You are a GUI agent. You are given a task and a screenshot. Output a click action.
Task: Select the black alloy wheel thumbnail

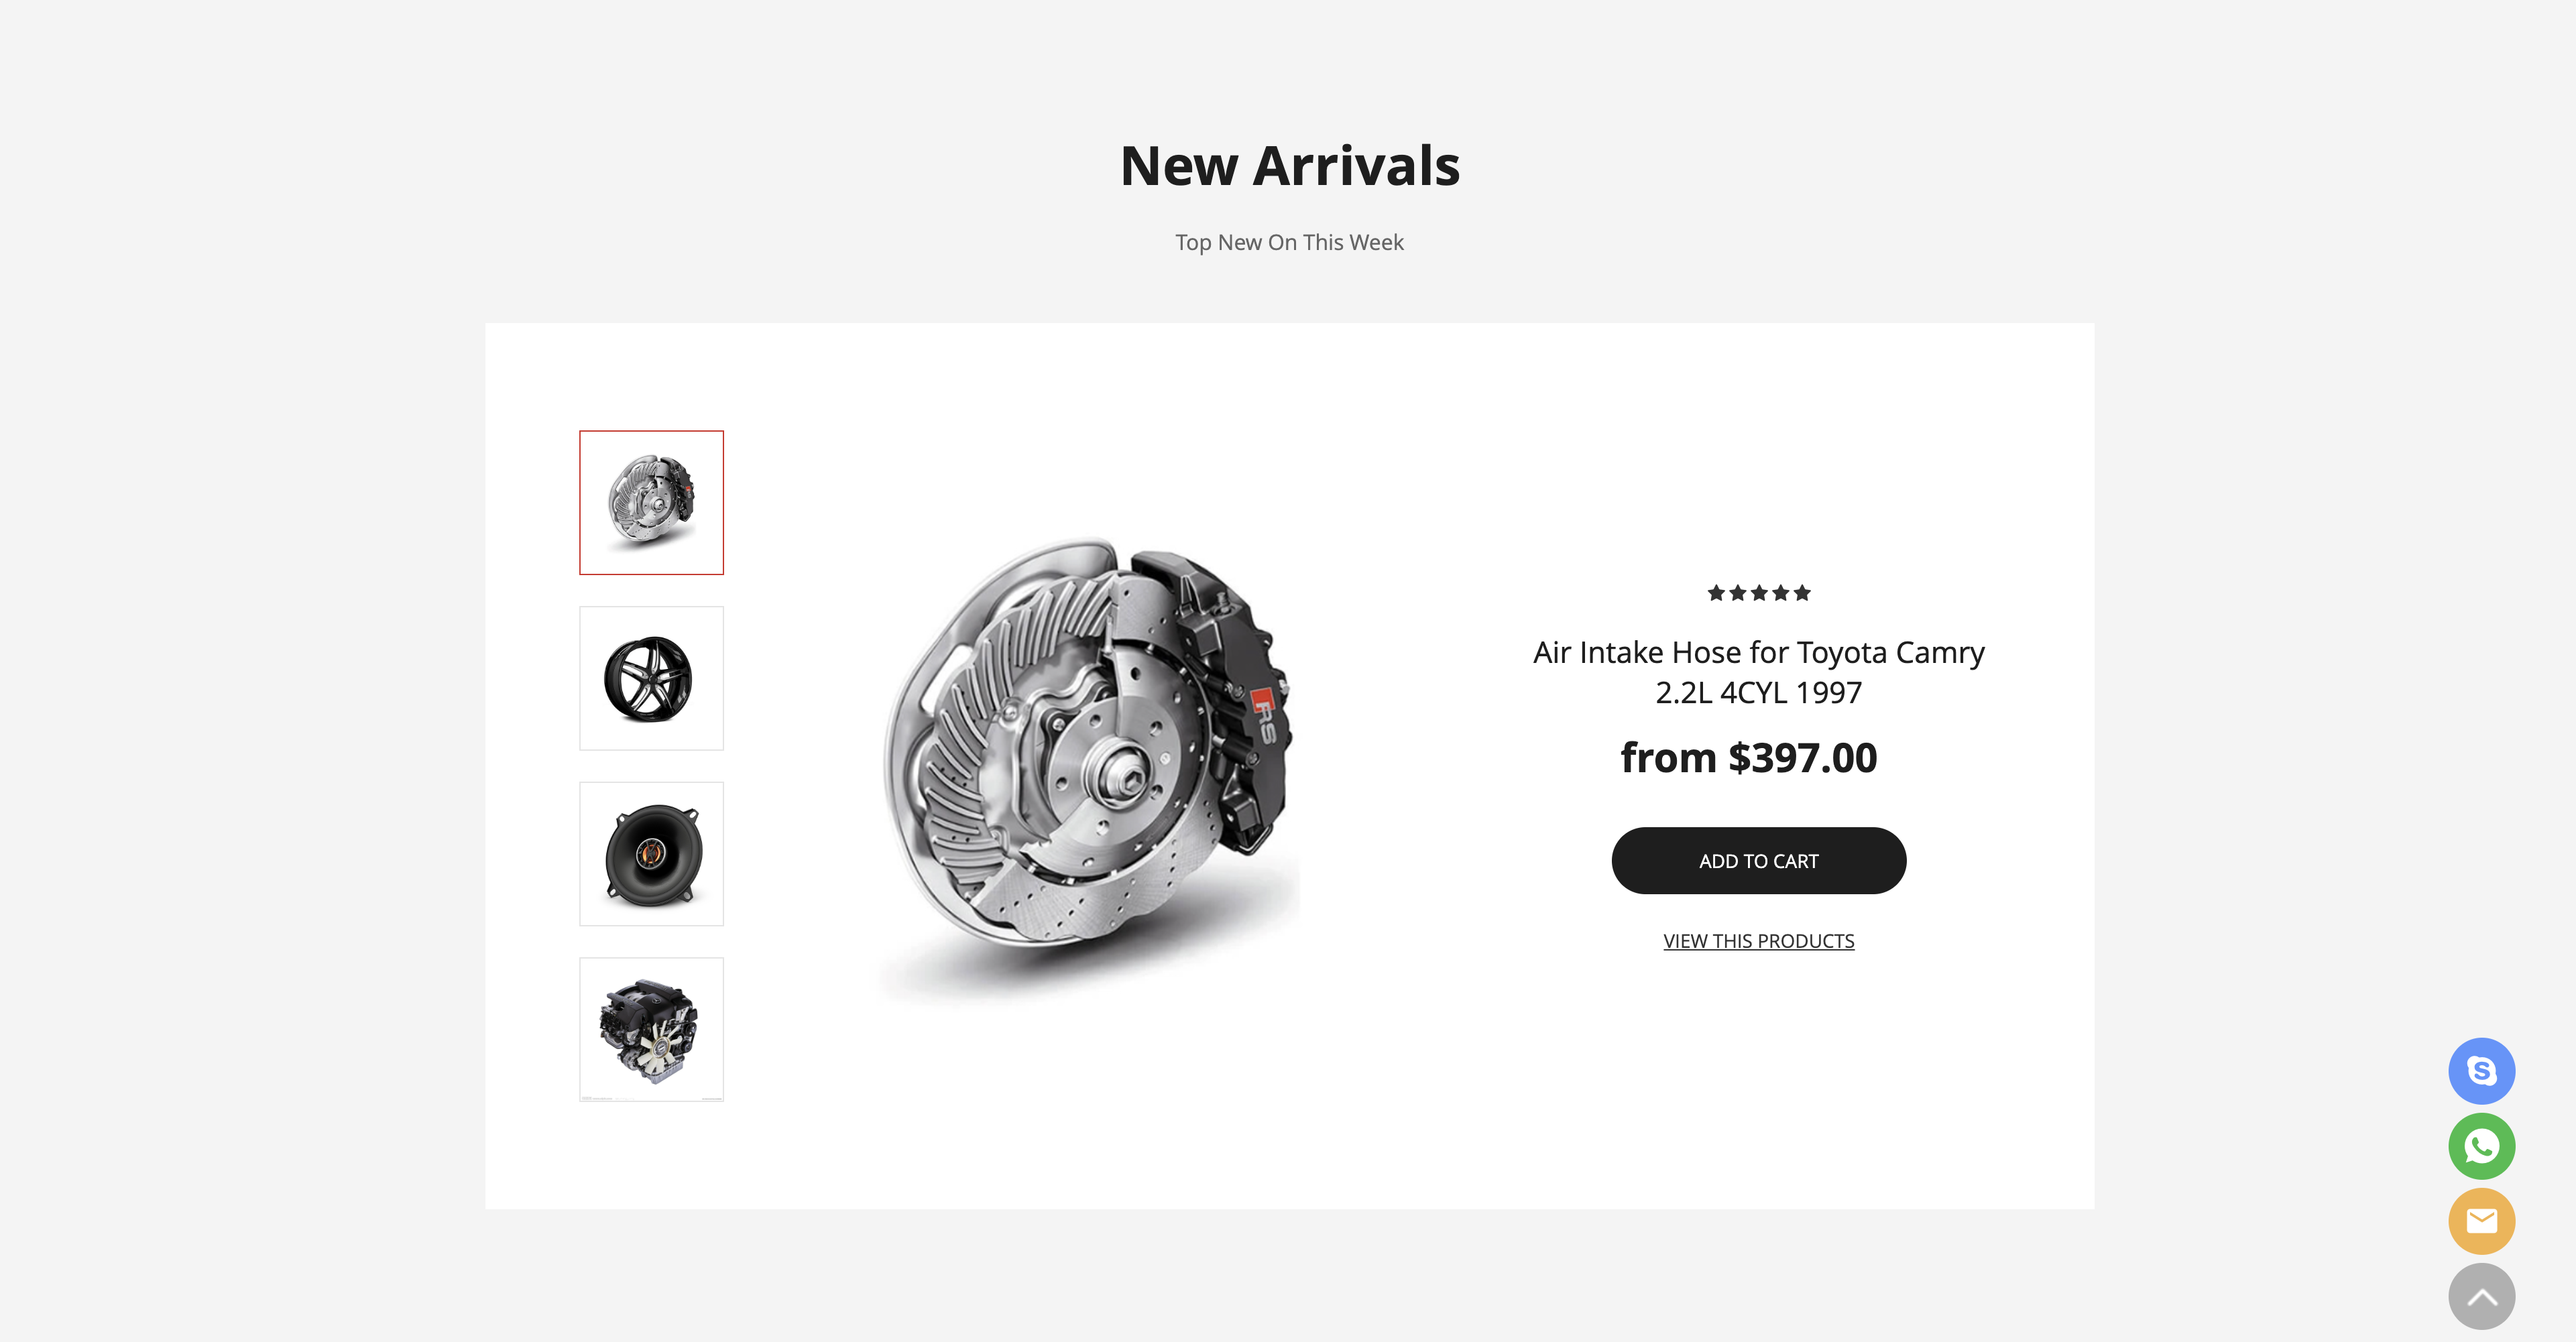[651, 678]
